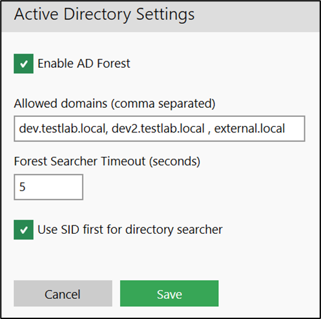Image resolution: width=321 pixels, height=319 pixels.
Task: Click the 'Use SID first for directory searcher' label
Action: point(130,229)
